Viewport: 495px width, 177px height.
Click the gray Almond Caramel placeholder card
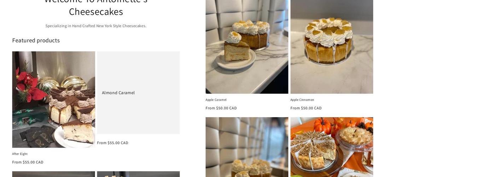point(138,93)
